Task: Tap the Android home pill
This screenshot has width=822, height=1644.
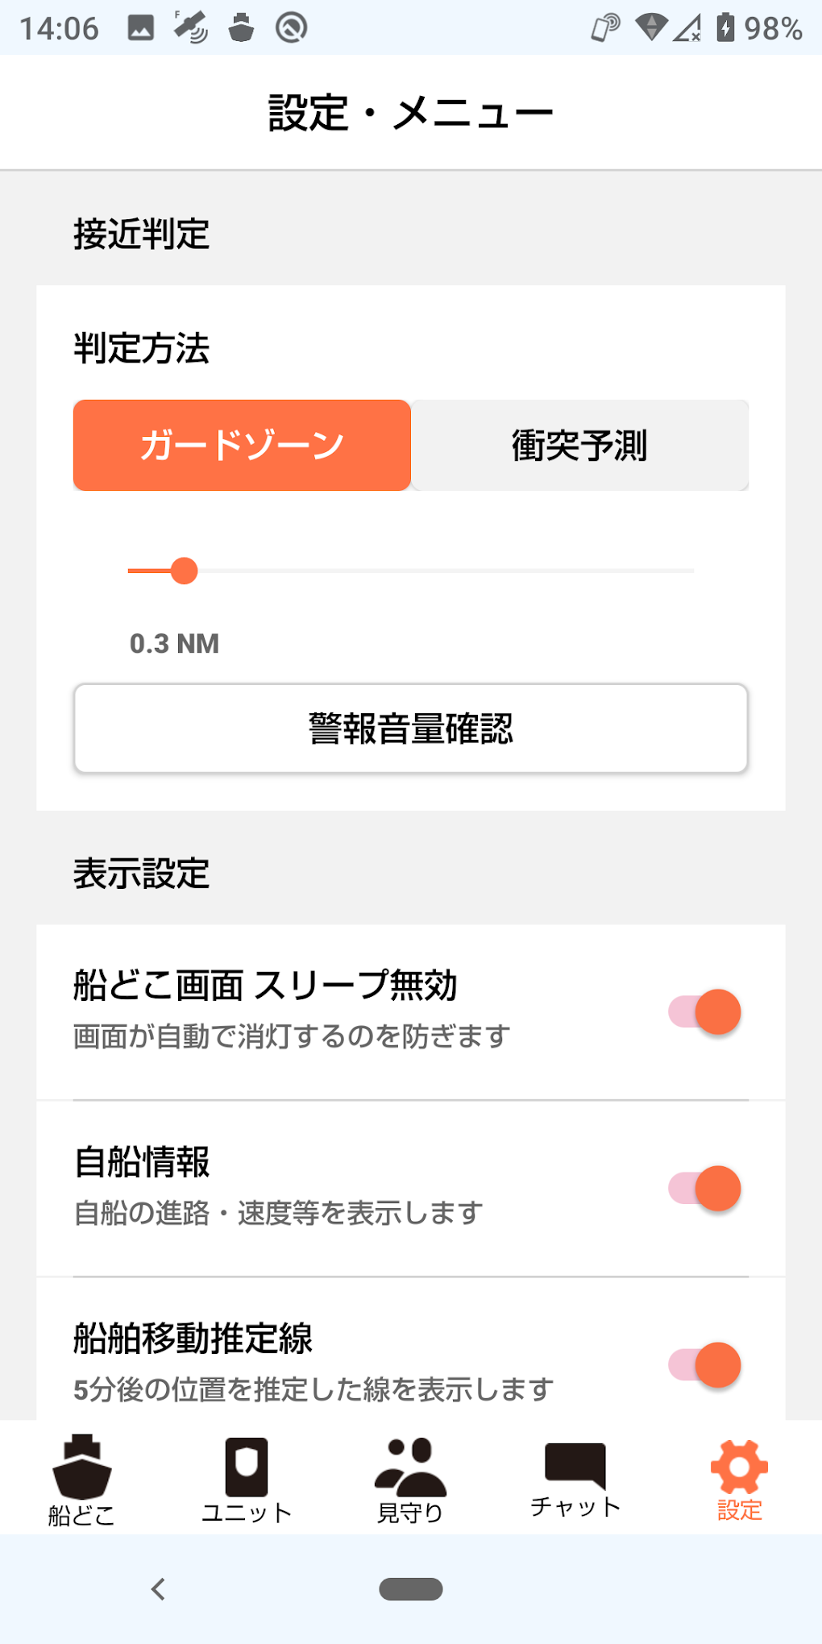Action: (x=411, y=1589)
